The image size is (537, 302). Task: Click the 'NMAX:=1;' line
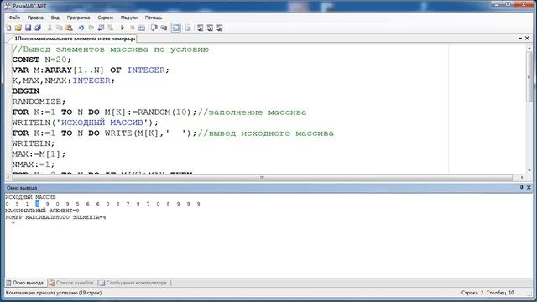pos(34,164)
